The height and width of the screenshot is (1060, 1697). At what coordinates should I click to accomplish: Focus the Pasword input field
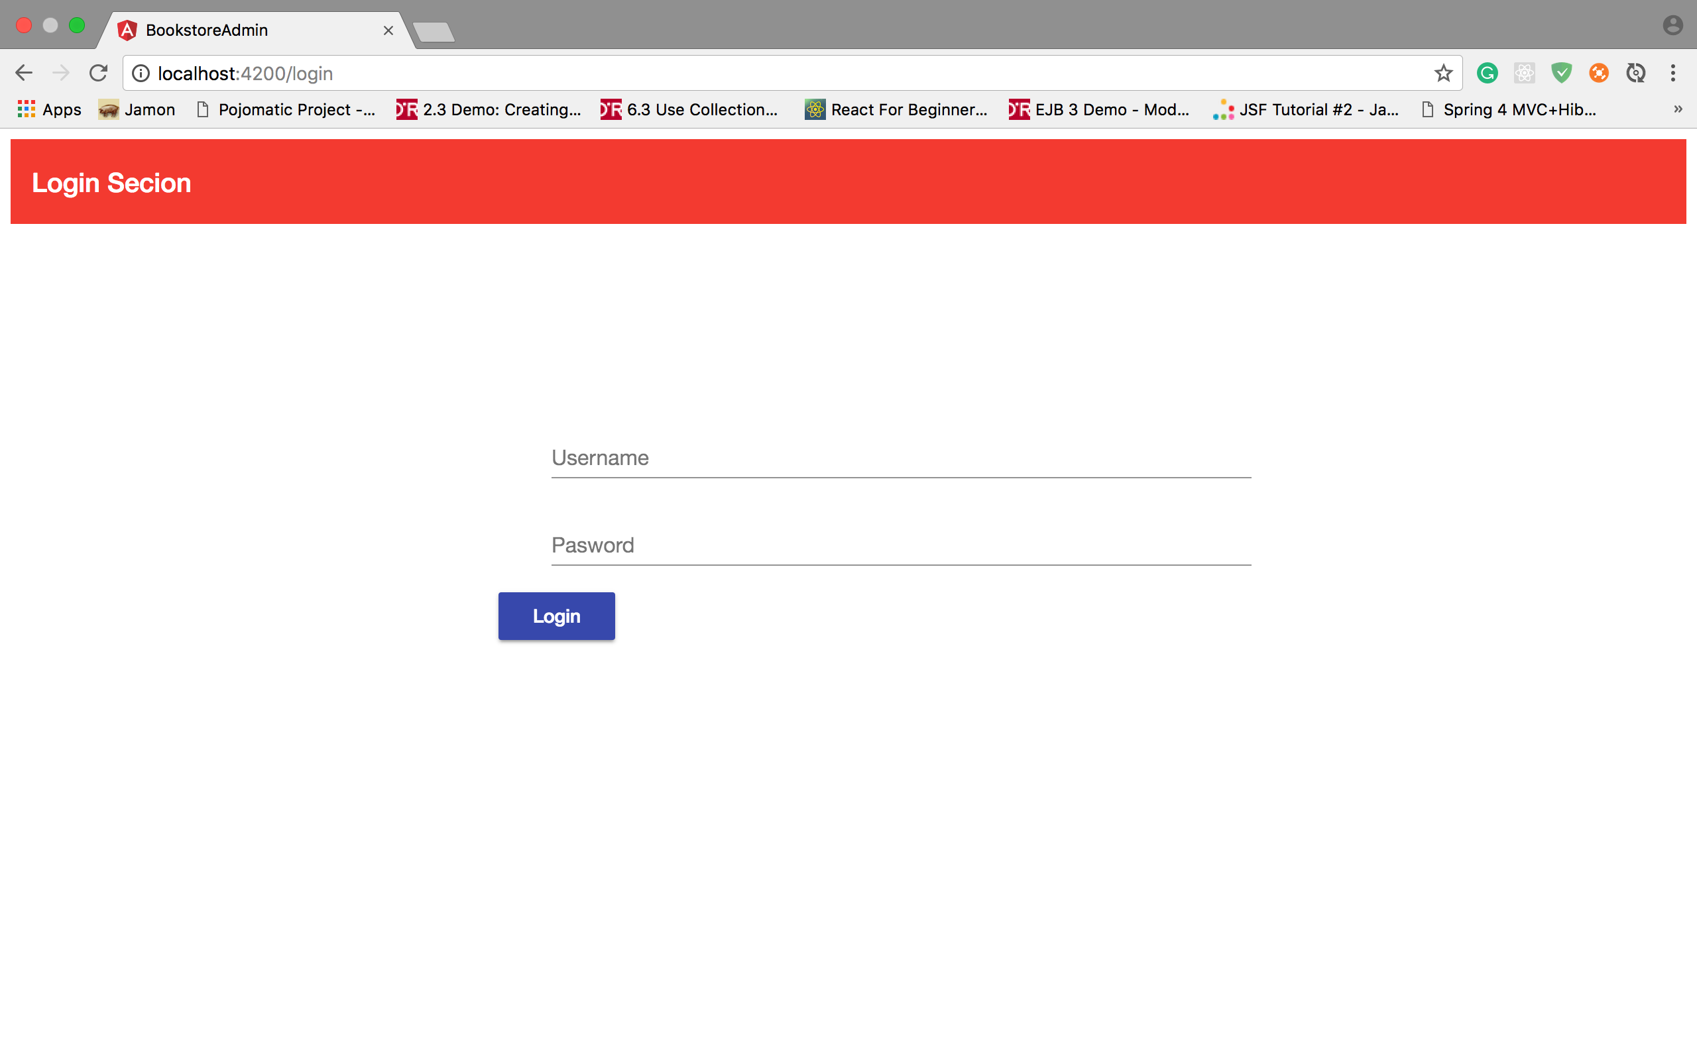[900, 545]
